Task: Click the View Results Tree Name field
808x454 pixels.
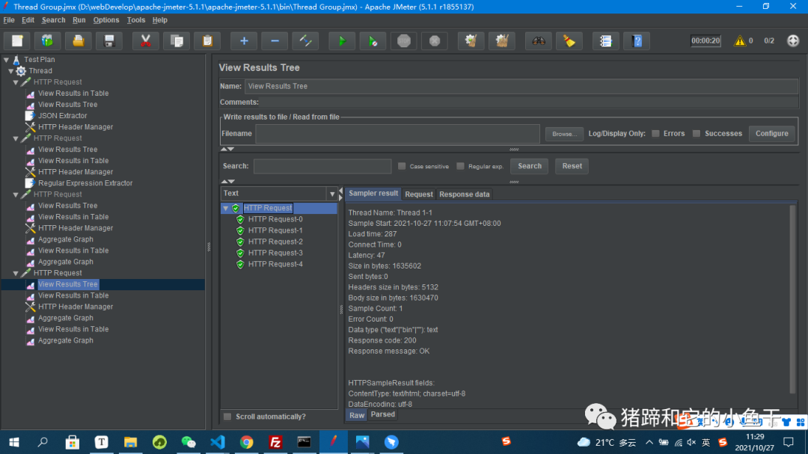Action: tap(521, 86)
